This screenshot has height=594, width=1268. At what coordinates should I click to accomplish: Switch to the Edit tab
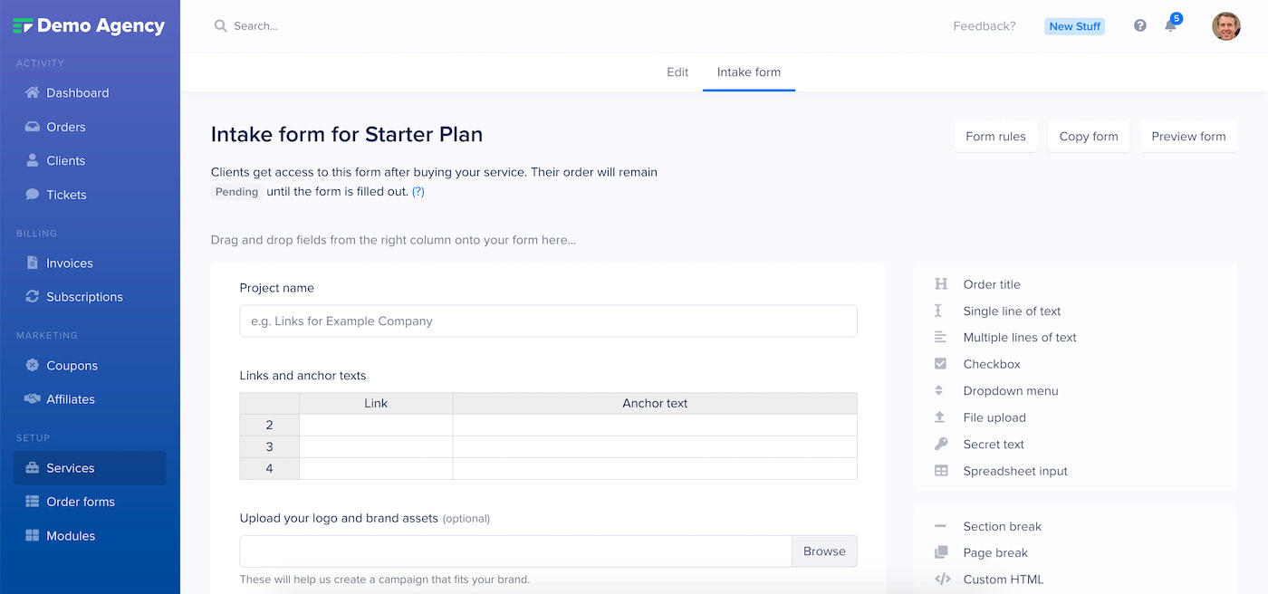[677, 72]
